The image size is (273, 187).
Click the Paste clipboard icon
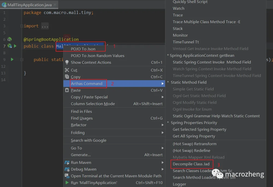[67, 90]
